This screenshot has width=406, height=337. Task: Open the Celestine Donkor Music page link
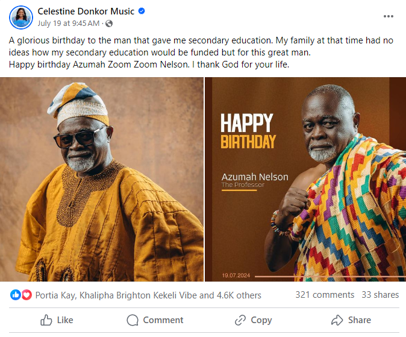pos(86,11)
